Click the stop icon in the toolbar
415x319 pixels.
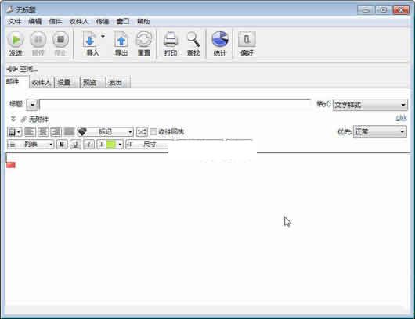(x=60, y=40)
